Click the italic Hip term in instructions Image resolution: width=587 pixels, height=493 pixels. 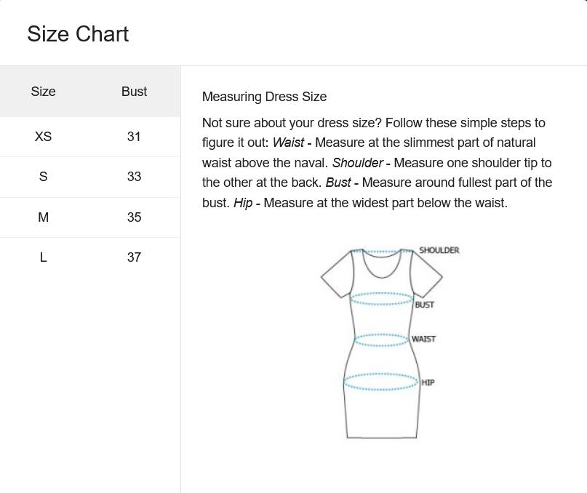pos(243,203)
